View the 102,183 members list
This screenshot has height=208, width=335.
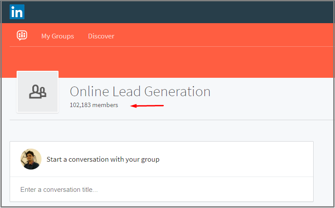point(94,105)
